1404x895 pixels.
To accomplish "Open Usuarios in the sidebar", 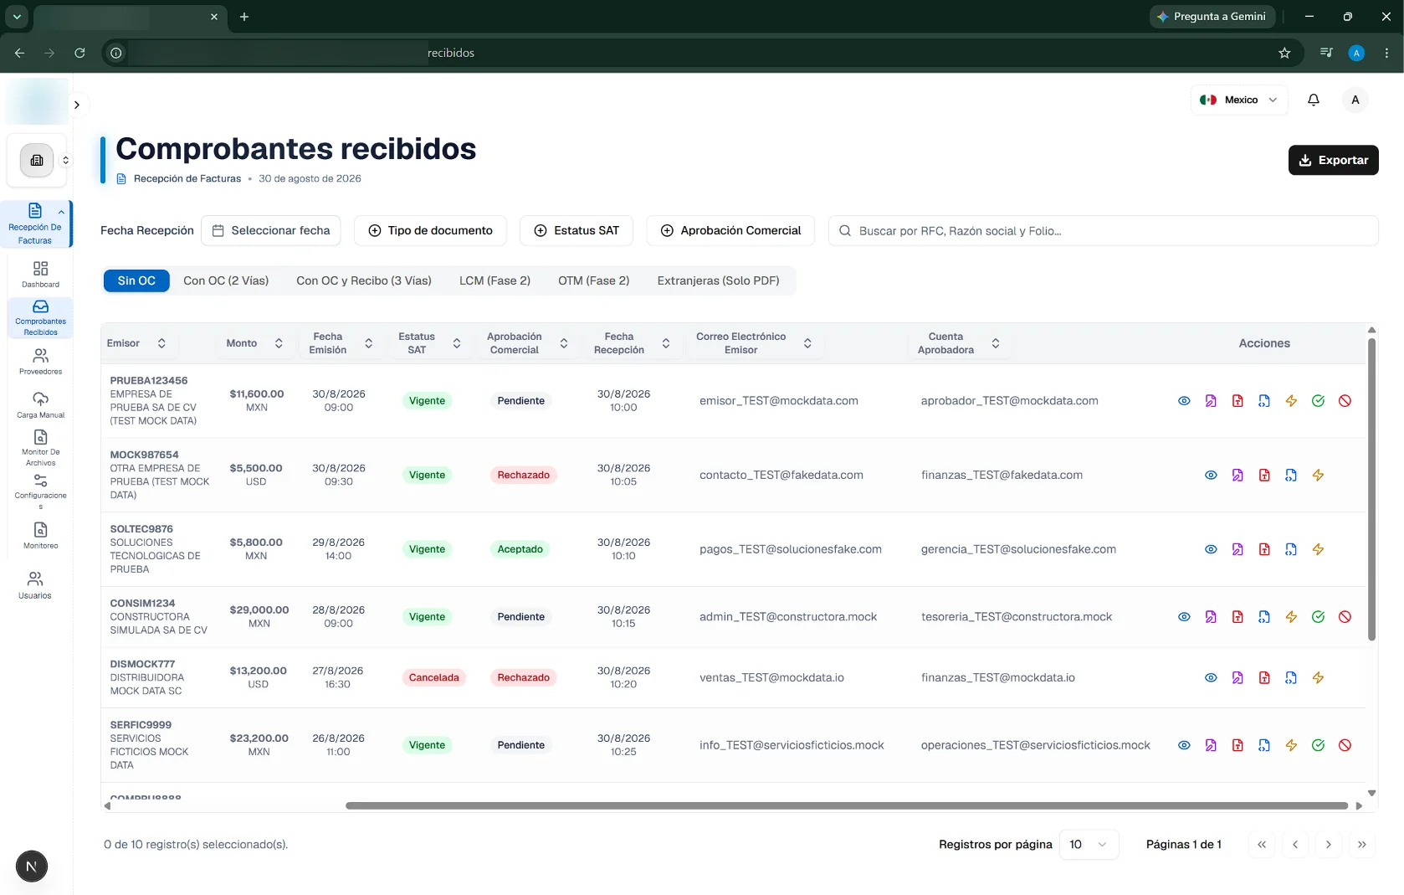I will coord(35,585).
